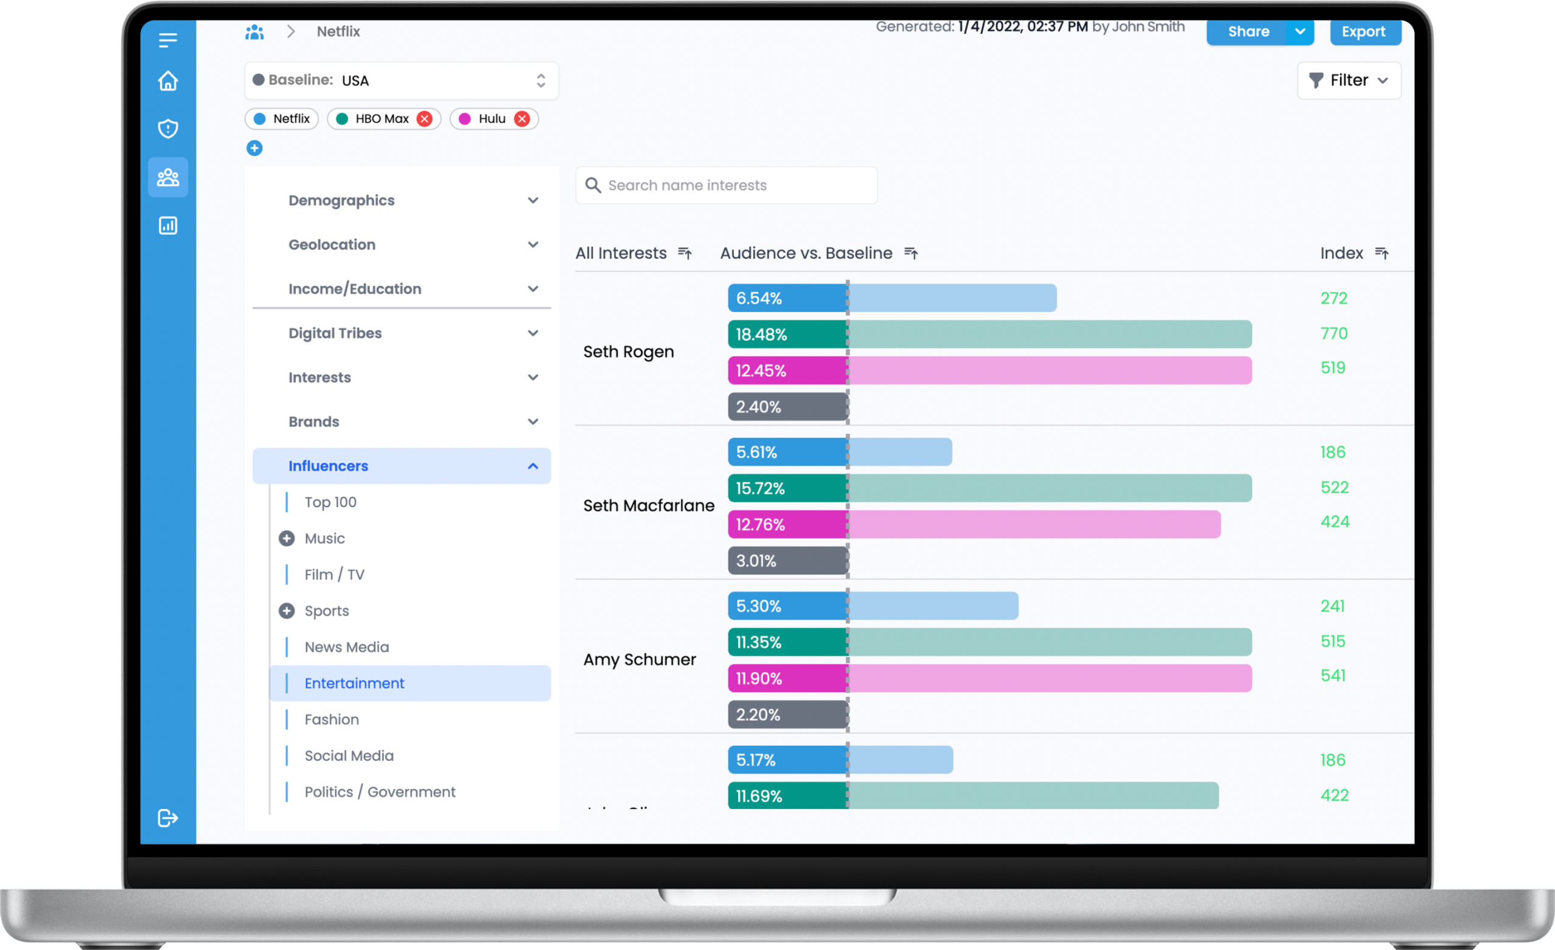The width and height of the screenshot is (1555, 950).
Task: Sort by the Index column icon
Action: [1381, 253]
